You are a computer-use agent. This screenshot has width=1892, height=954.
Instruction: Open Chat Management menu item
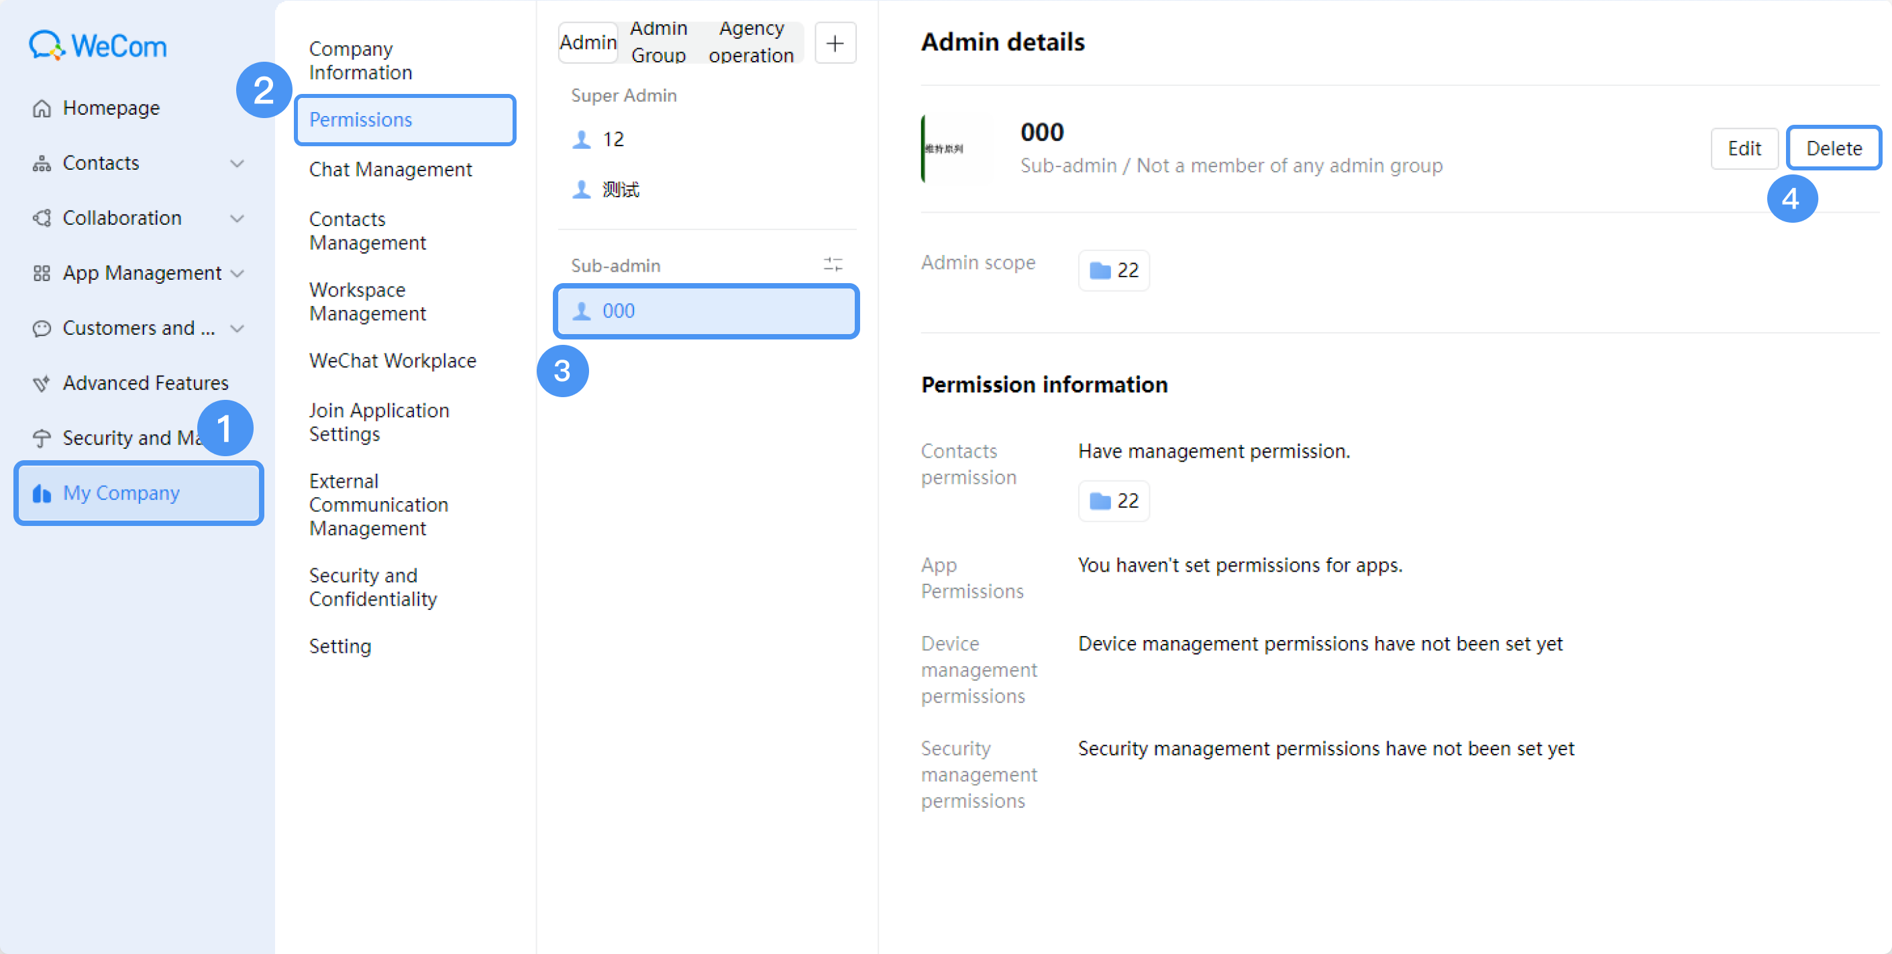390,169
